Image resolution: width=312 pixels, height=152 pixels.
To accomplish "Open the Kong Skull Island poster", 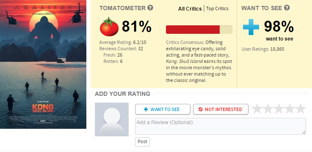I will pos(43,64).
